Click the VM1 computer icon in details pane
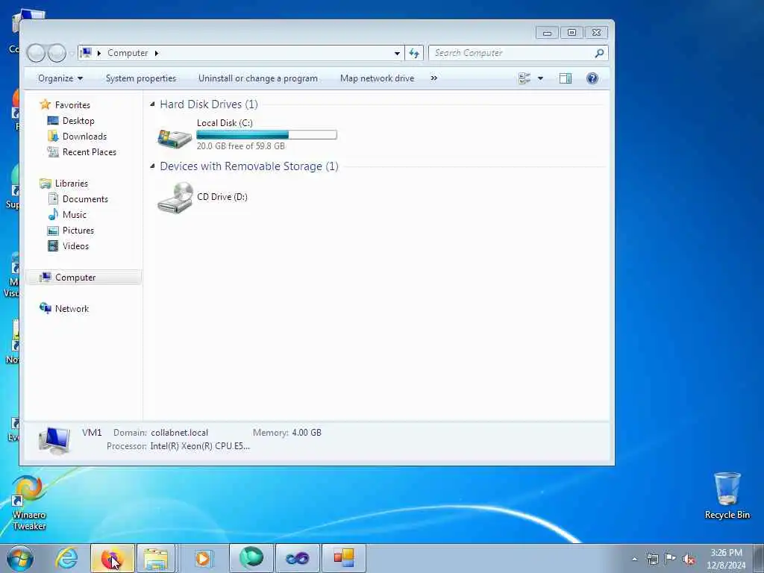 click(54, 440)
